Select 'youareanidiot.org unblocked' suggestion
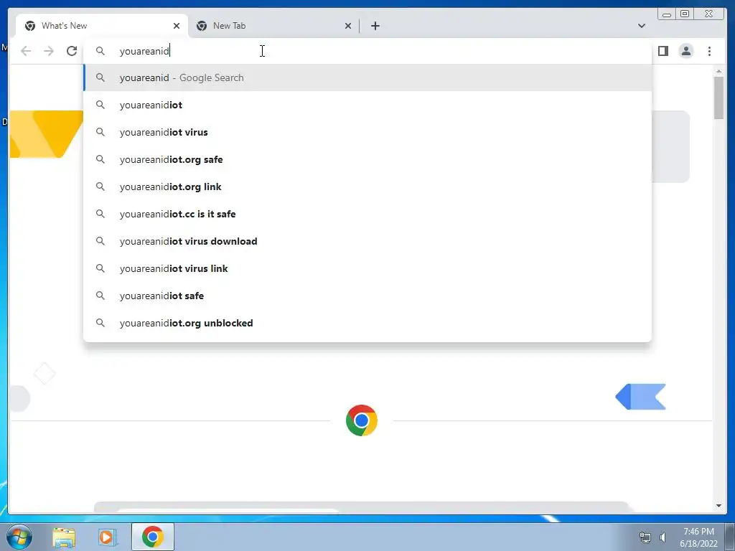 (x=367, y=323)
